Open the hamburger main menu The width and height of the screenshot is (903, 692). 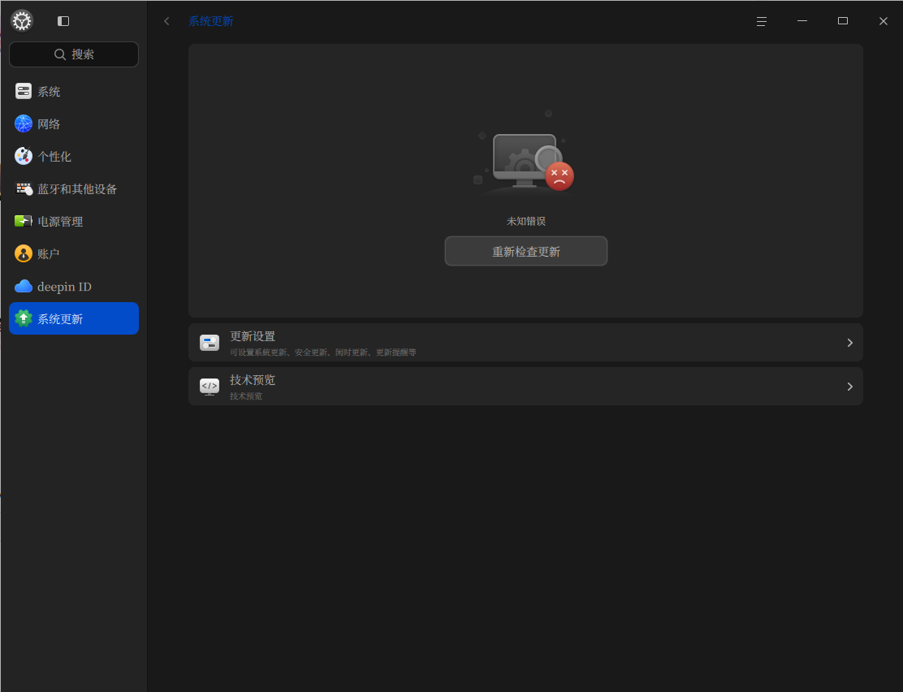coord(762,21)
